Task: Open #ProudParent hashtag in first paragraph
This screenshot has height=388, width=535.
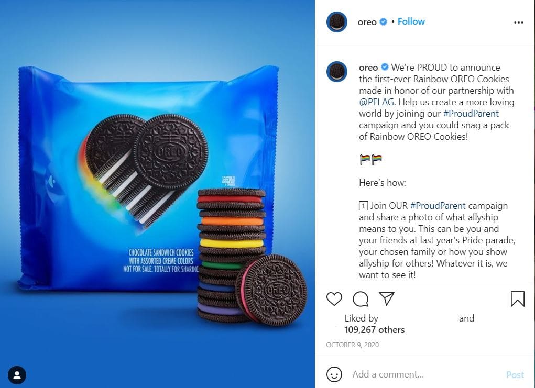Action: pos(471,114)
